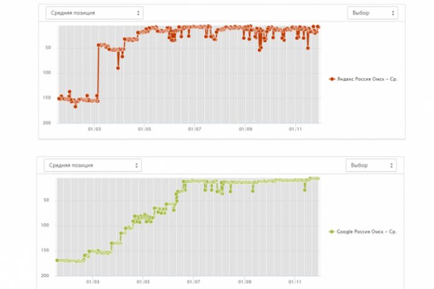Click the last data point of the Яндекс line
This screenshot has width=434, height=289.
(x=318, y=27)
